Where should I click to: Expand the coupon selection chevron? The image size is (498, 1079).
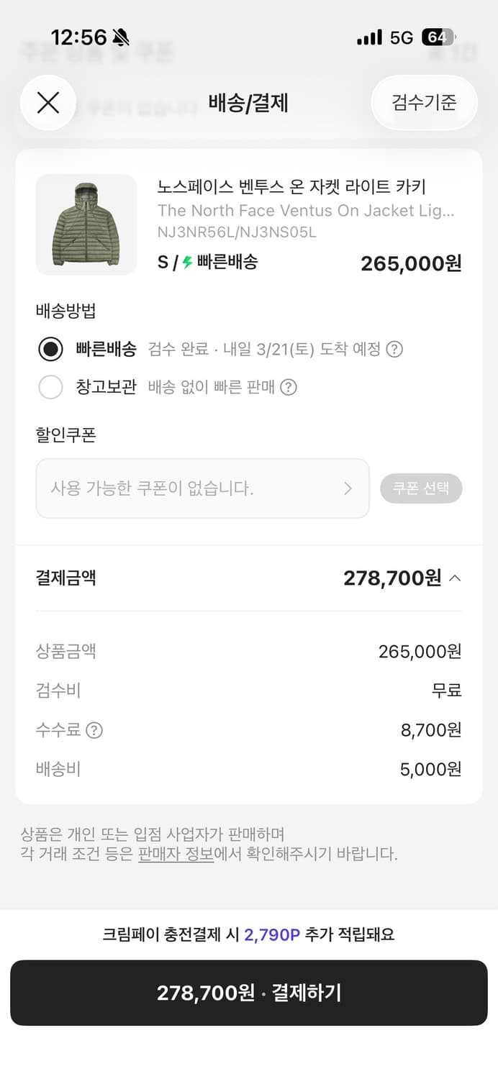pos(349,488)
